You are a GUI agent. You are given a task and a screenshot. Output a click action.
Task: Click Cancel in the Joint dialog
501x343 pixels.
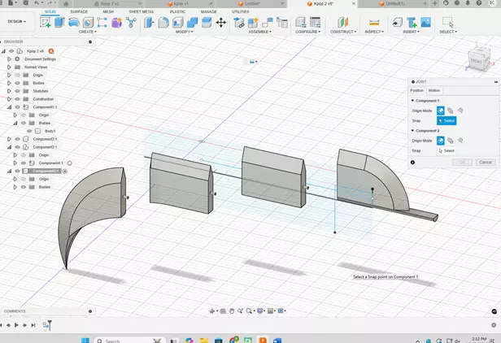click(x=486, y=163)
